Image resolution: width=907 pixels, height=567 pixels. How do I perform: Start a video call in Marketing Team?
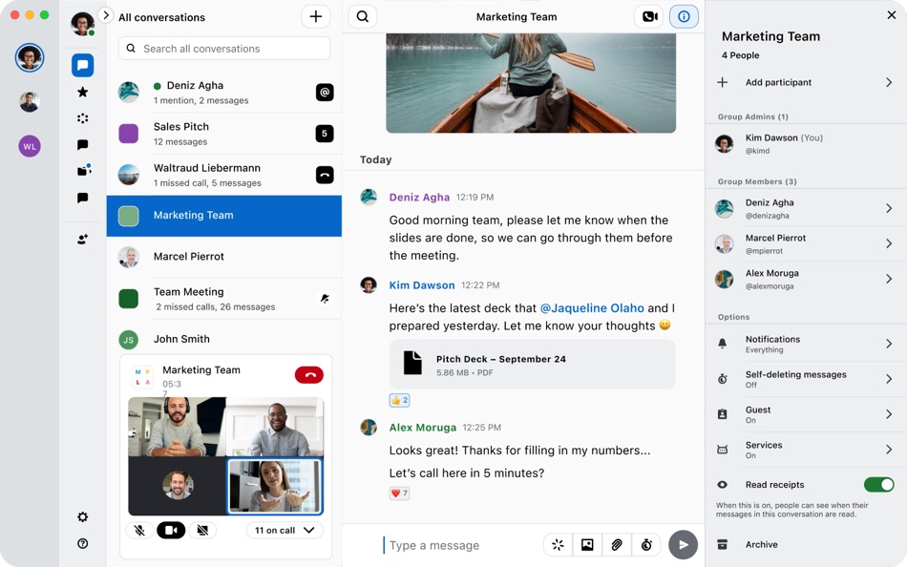pos(650,16)
